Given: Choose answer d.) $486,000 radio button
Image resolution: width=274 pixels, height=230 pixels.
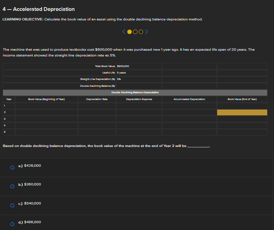Looking at the screenshot, I should tap(12, 224).
